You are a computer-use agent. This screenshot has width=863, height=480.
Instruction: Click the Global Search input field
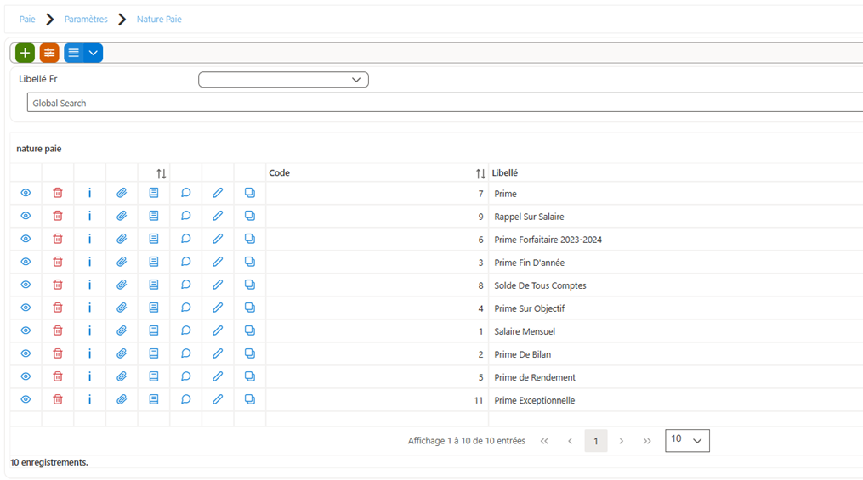445,103
